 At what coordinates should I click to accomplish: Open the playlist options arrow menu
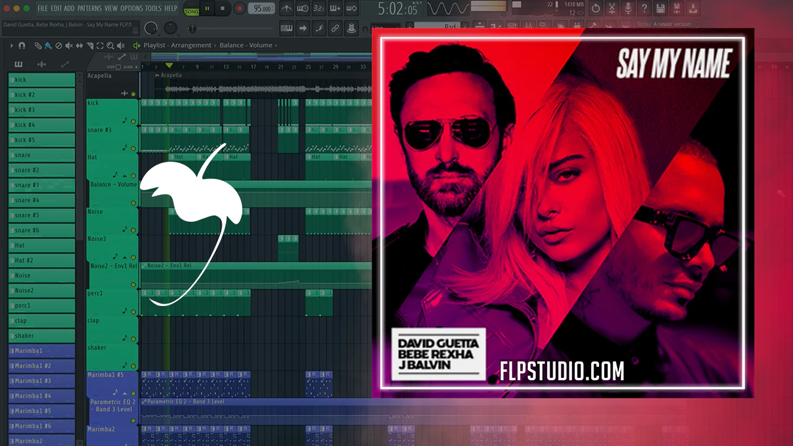[x=11, y=45]
